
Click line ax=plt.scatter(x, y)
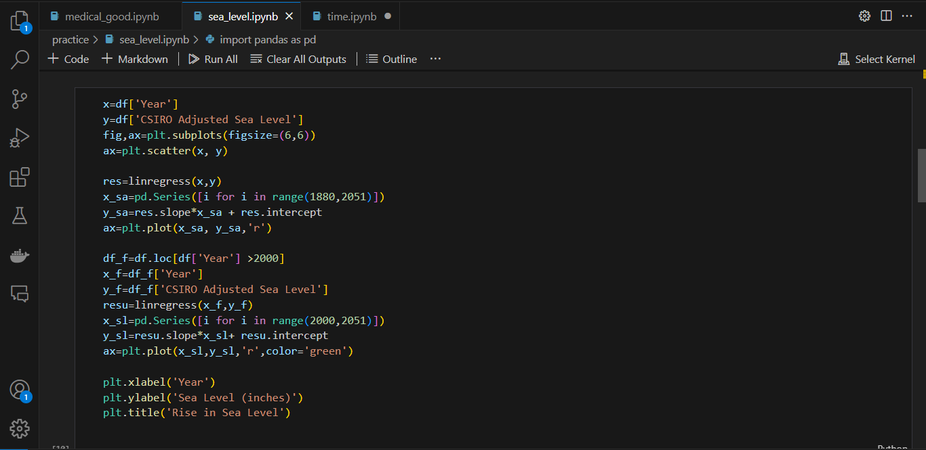tap(165, 150)
